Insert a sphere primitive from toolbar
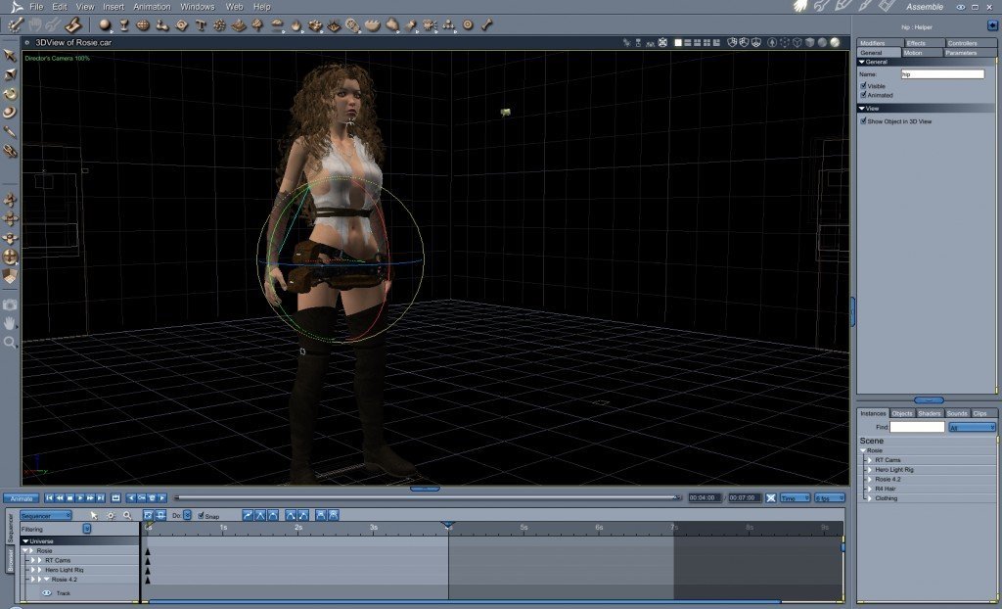Viewport: 1002px width, 609px height. click(105, 24)
